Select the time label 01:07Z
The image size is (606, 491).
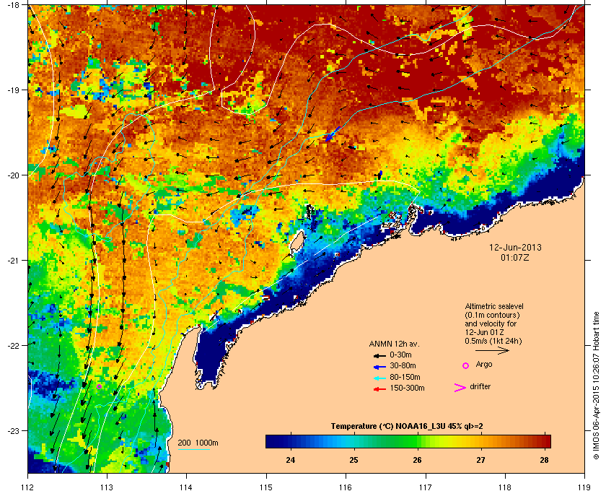515,257
